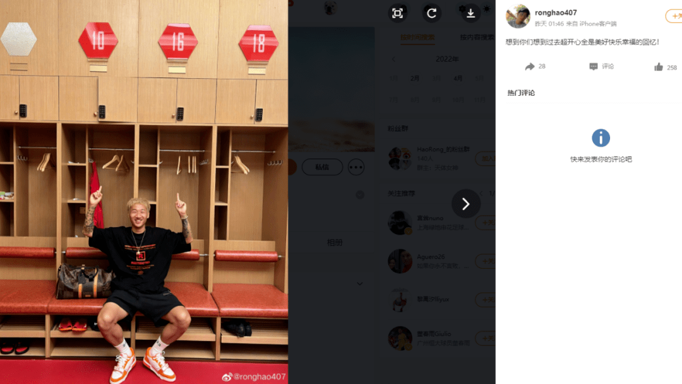Go to the previous year arrow beside 2022年
The width and height of the screenshot is (682, 384).
pos(393,59)
